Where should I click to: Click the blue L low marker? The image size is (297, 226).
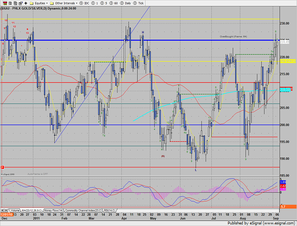195,170
